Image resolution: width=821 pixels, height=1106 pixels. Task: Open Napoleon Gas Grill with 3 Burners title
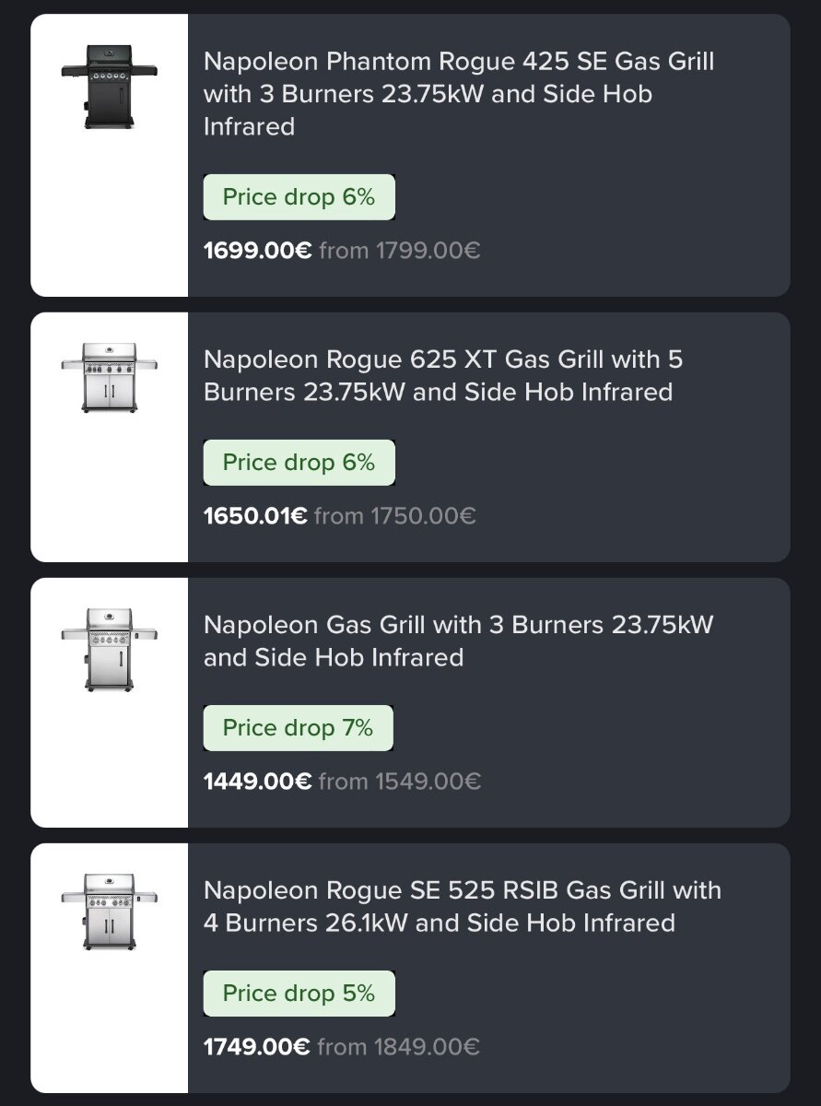458,641
